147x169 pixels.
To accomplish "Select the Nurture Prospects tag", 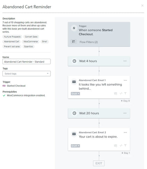I will click(x=12, y=37).
